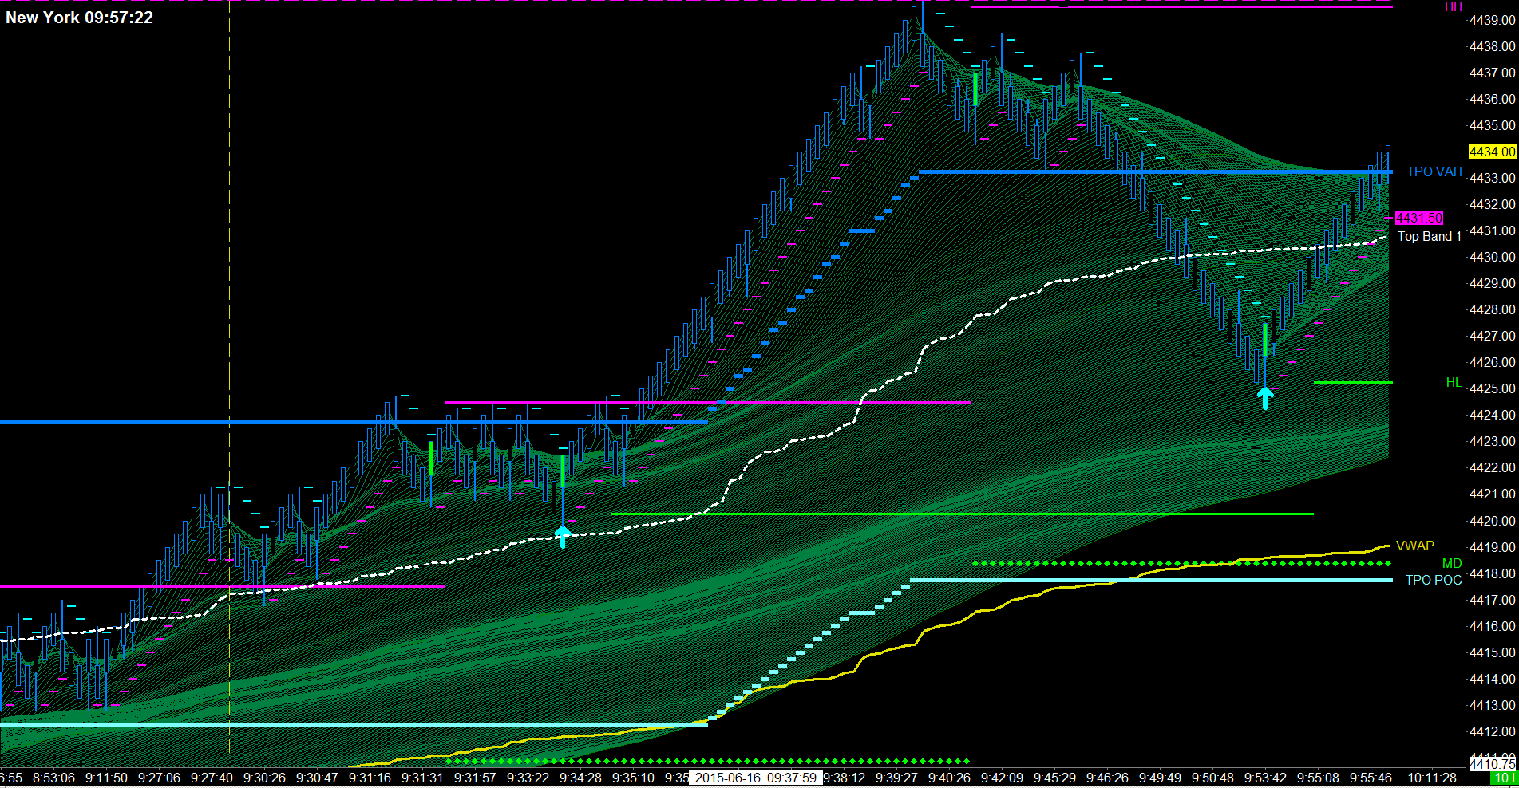Click the TPO VAH label
The image size is (1519, 788).
[x=1434, y=172]
